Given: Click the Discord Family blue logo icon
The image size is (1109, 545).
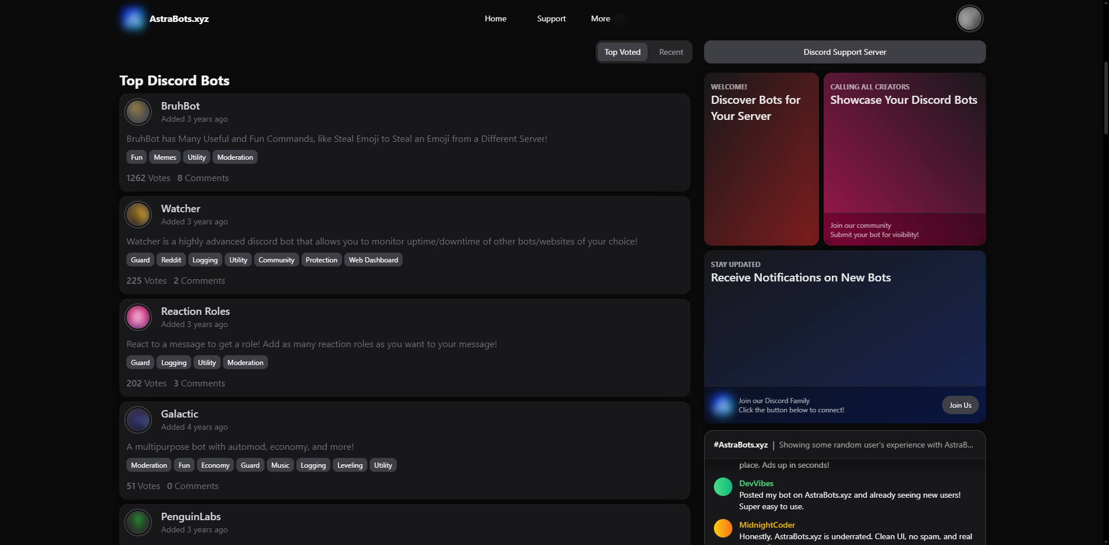Looking at the screenshot, I should 722,405.
